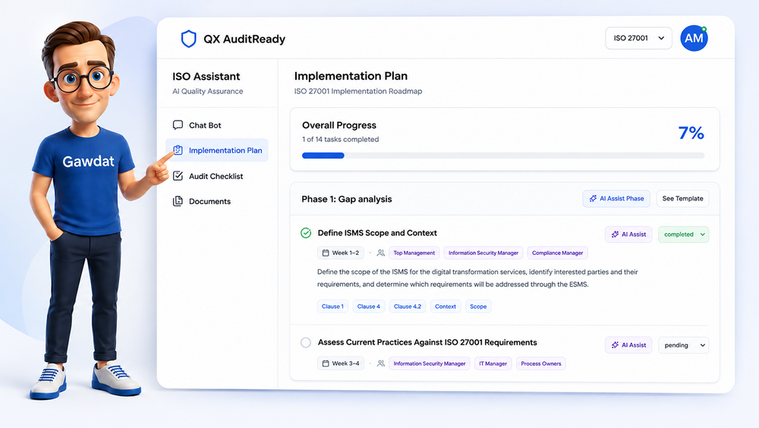The height and width of the screenshot is (428, 759).
Task: Click the 'Define ISMS Scope and Context' title
Action: (377, 233)
